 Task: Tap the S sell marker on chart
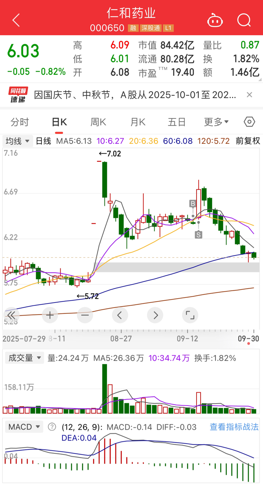[x=199, y=235]
